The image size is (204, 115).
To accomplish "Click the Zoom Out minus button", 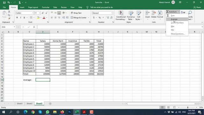I will pyautogui.click(x=179, y=107).
